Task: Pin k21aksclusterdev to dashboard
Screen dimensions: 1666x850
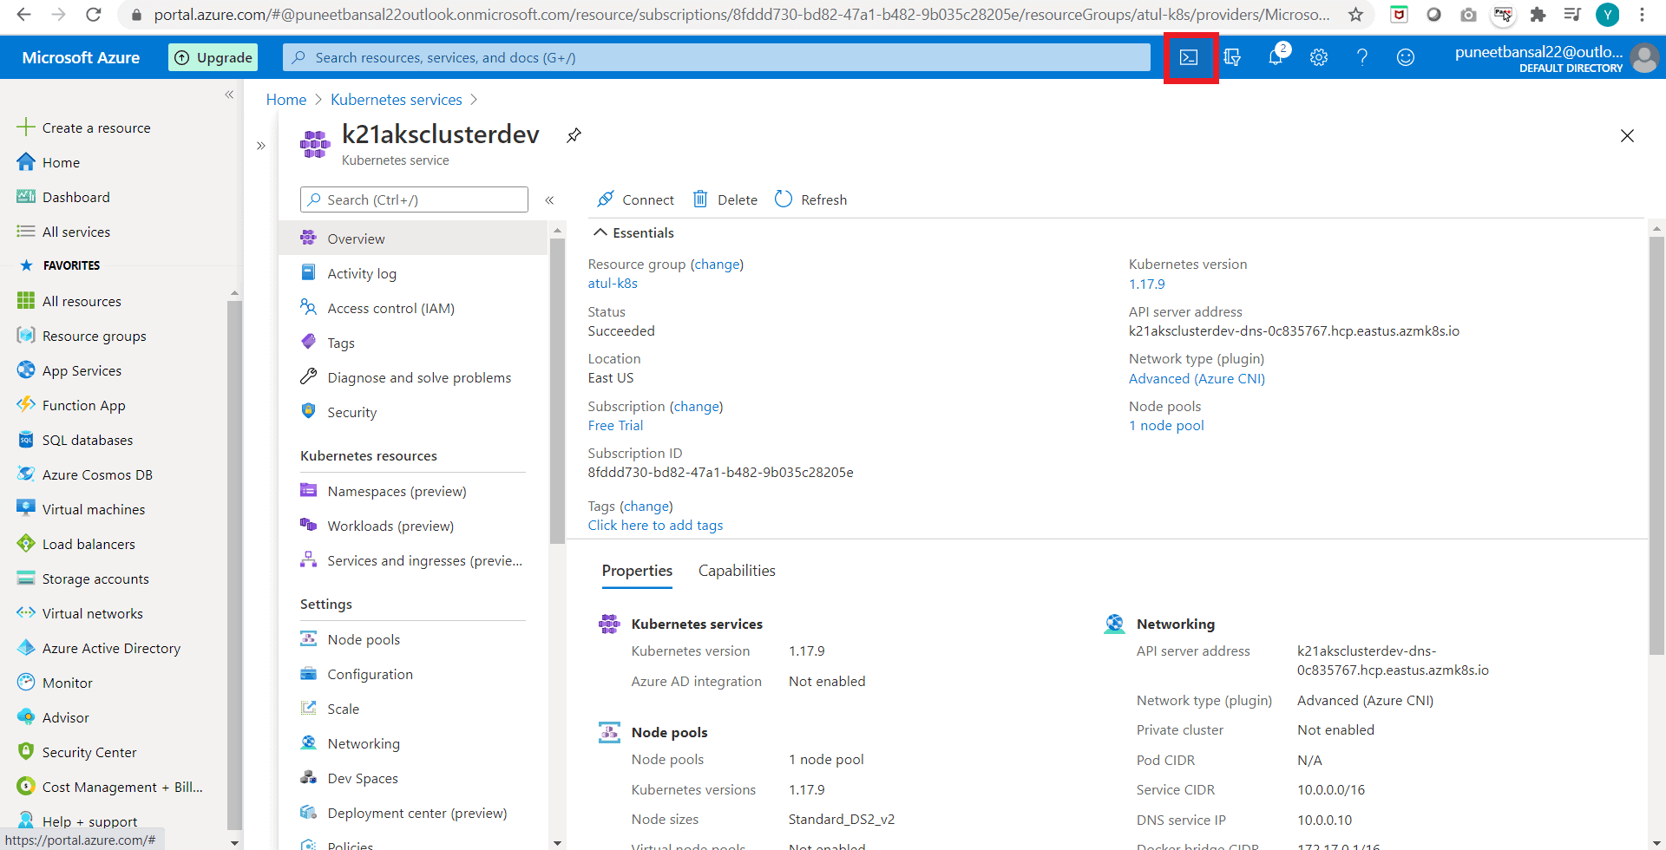Action: [574, 135]
